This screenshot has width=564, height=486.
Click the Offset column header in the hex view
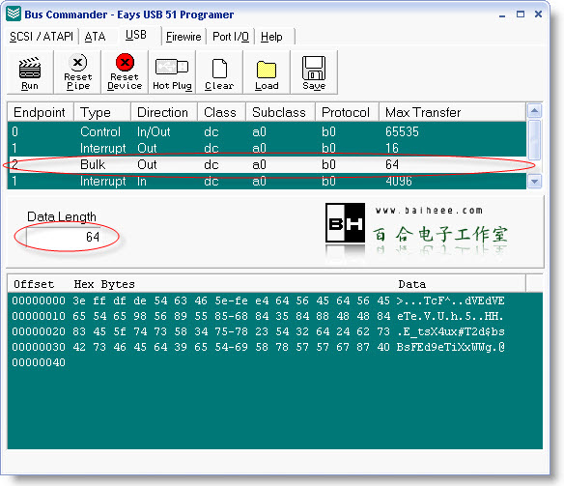[34, 284]
